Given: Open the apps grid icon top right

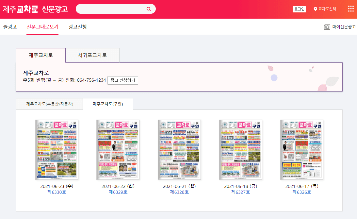Looking at the screenshot, I should coord(350,9).
